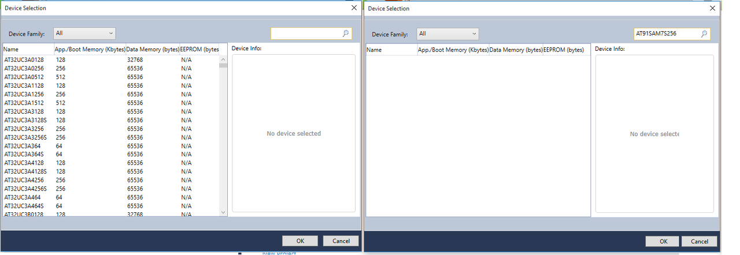This screenshot has height=255, width=740.
Task: Select device AT32UC3A3128
Action: (110, 111)
